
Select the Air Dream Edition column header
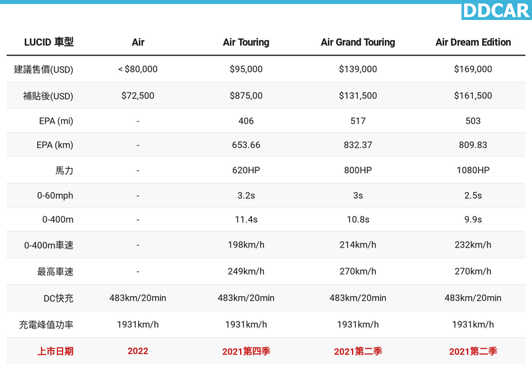(473, 42)
